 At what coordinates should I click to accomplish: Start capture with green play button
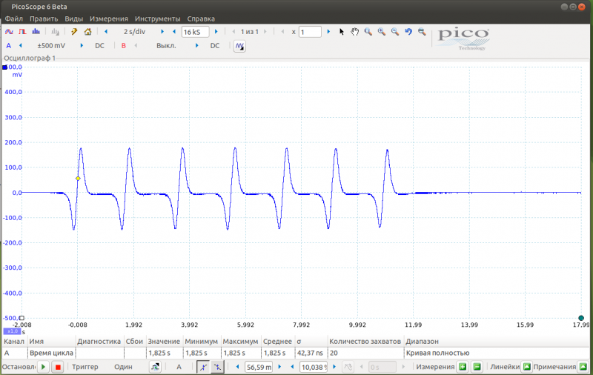coord(44,367)
